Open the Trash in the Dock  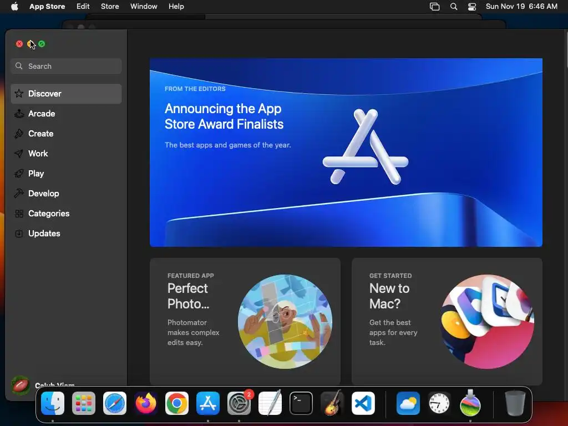pos(515,403)
